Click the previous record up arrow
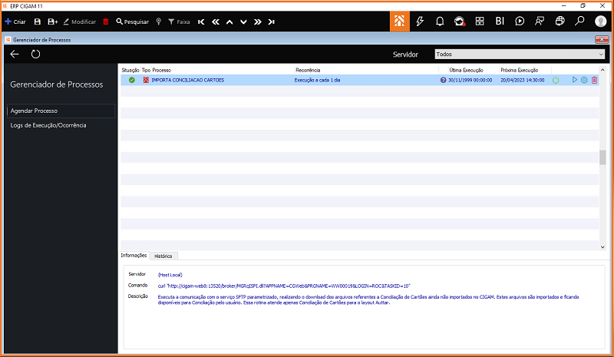This screenshot has height=357, width=614. (229, 22)
